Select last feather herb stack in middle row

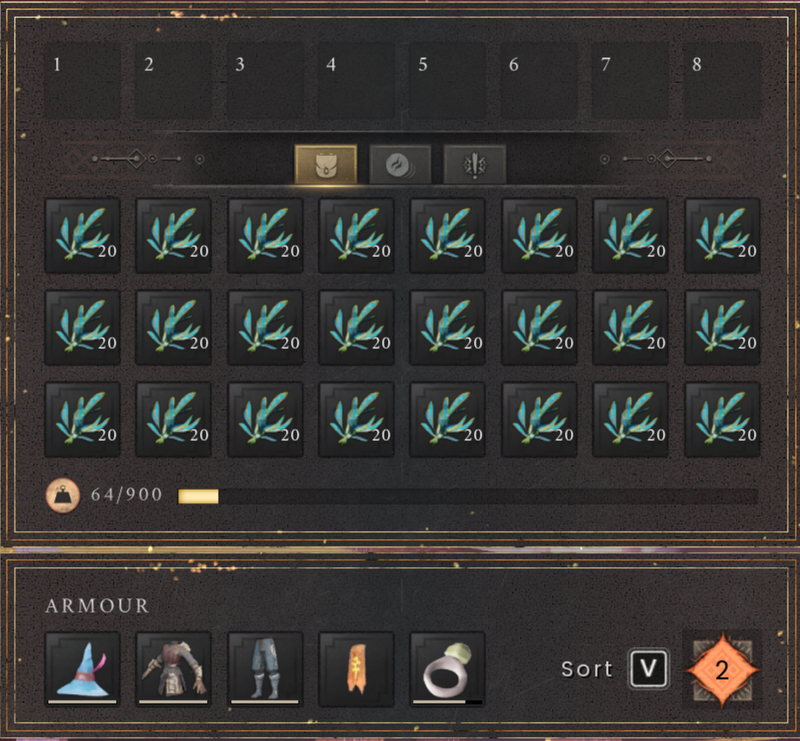pyautogui.click(x=722, y=327)
